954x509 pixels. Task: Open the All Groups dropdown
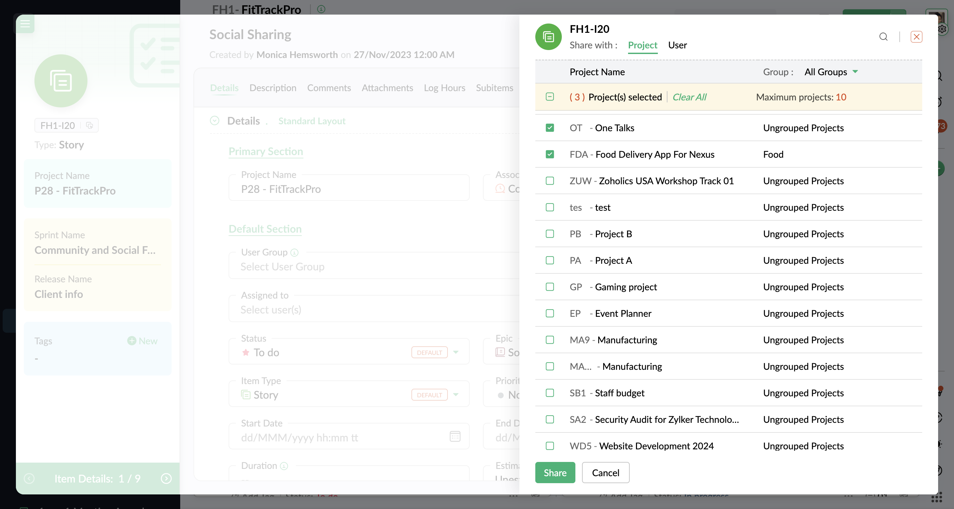pyautogui.click(x=831, y=72)
